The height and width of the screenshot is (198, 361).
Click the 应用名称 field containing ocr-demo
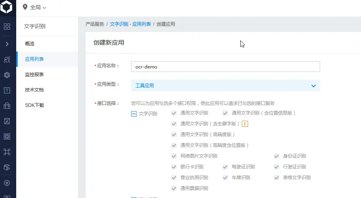pos(225,67)
